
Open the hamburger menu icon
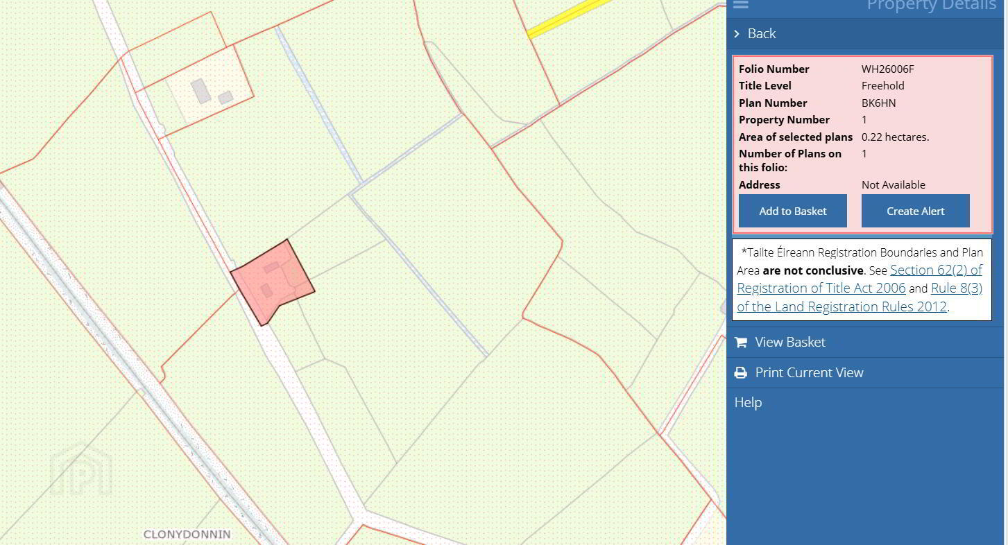740,4
